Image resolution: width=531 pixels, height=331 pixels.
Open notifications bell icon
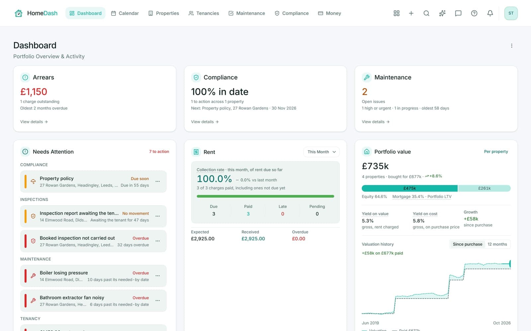pyautogui.click(x=490, y=13)
